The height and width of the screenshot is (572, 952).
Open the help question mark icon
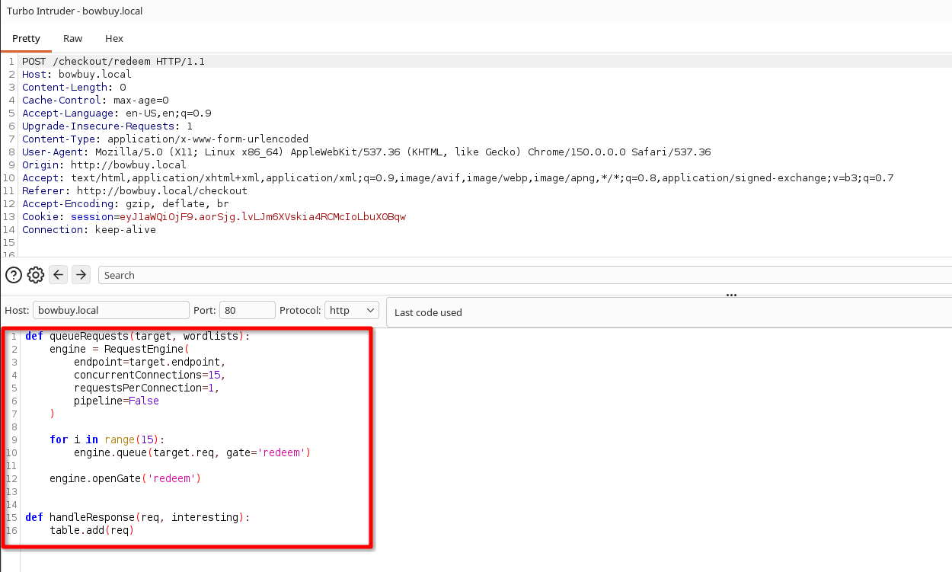pos(14,275)
